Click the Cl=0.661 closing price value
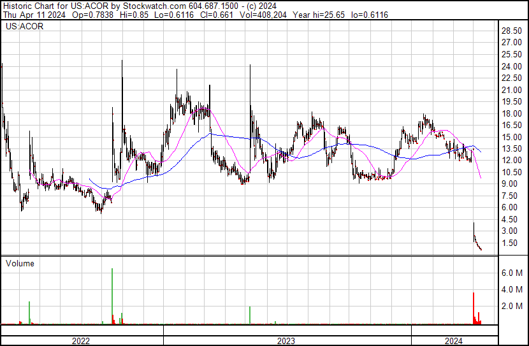Viewport: 529px width, 346px height. tap(216, 15)
